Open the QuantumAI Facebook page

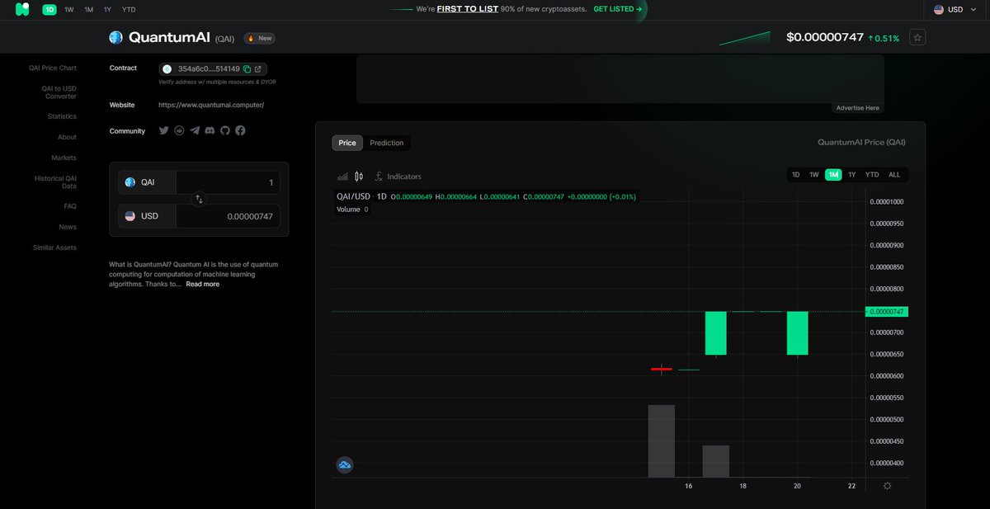click(240, 130)
